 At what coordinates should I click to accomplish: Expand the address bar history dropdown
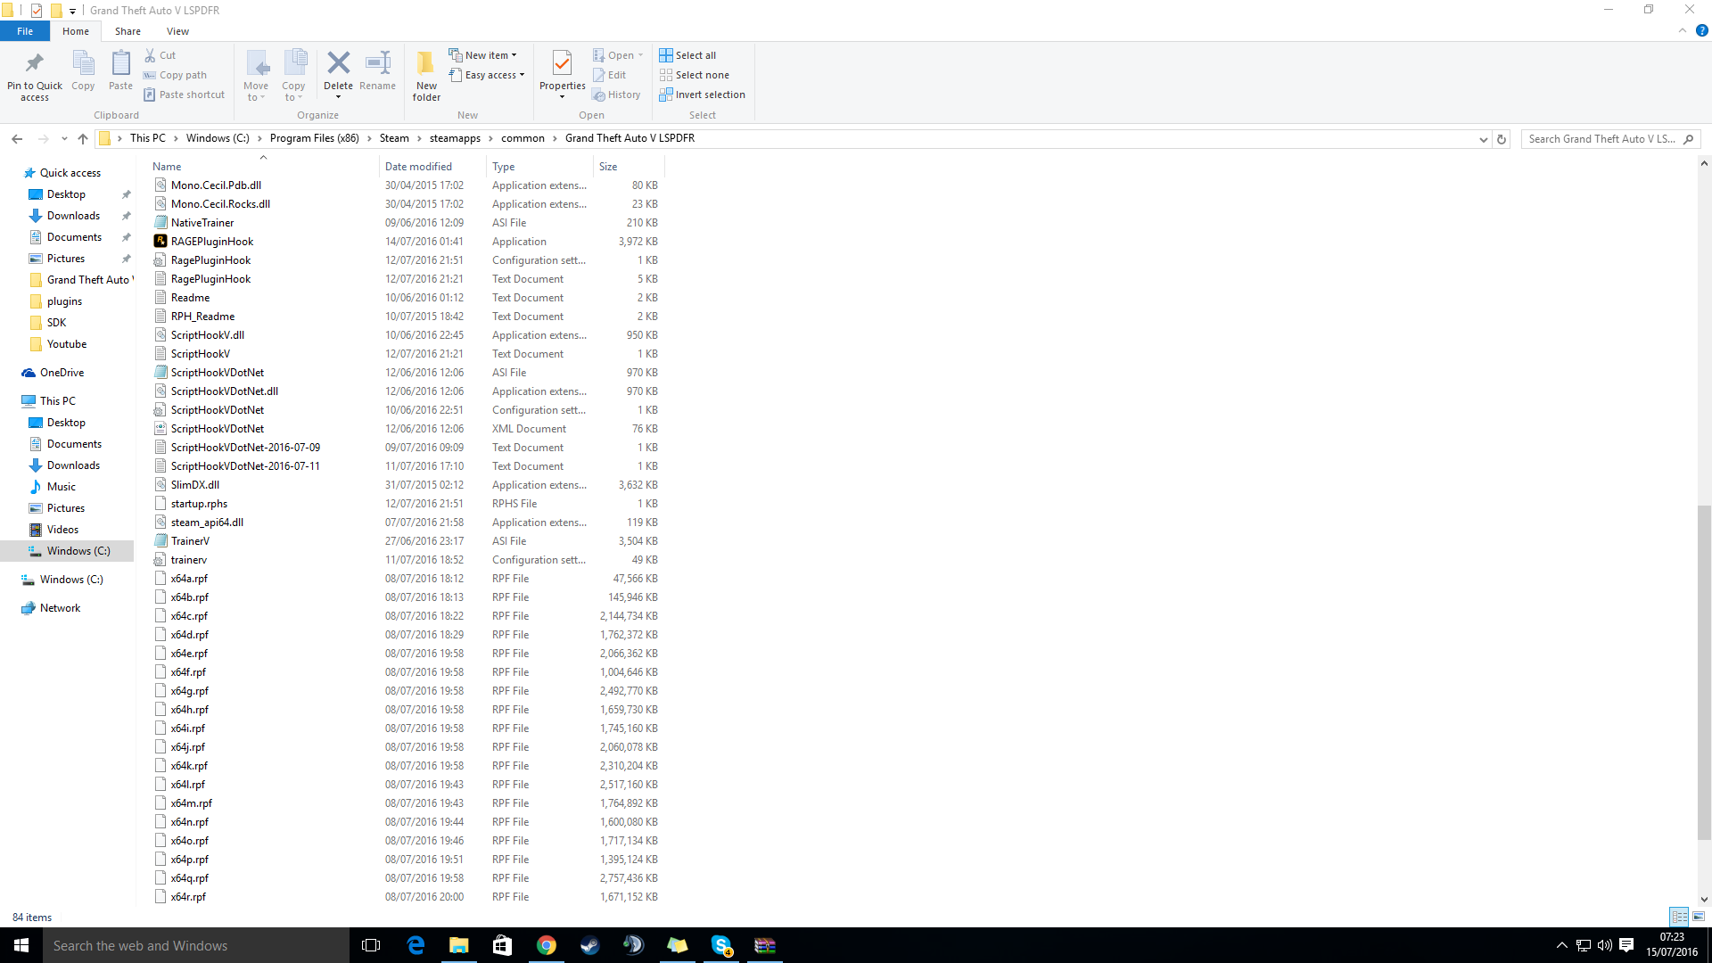click(1483, 139)
